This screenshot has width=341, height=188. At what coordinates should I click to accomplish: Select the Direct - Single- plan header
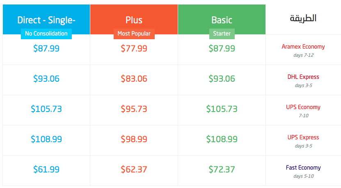point(46,20)
